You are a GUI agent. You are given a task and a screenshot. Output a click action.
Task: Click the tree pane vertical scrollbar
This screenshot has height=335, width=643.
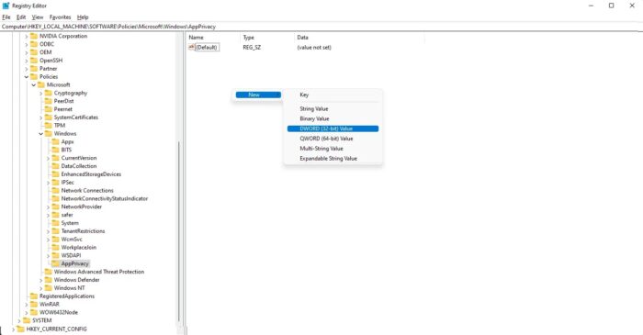click(179, 231)
